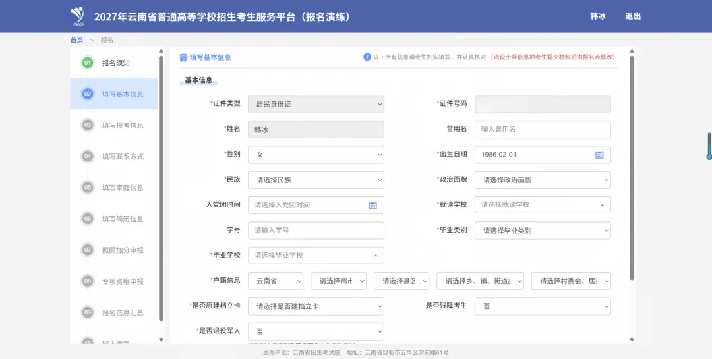Go to 填写联系方式 step

point(114,156)
